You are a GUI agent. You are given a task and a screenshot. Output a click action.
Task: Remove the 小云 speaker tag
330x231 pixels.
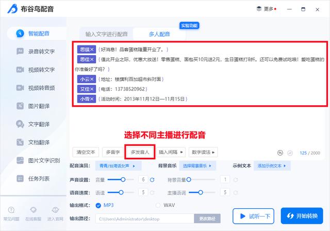pyautogui.click(x=92, y=79)
